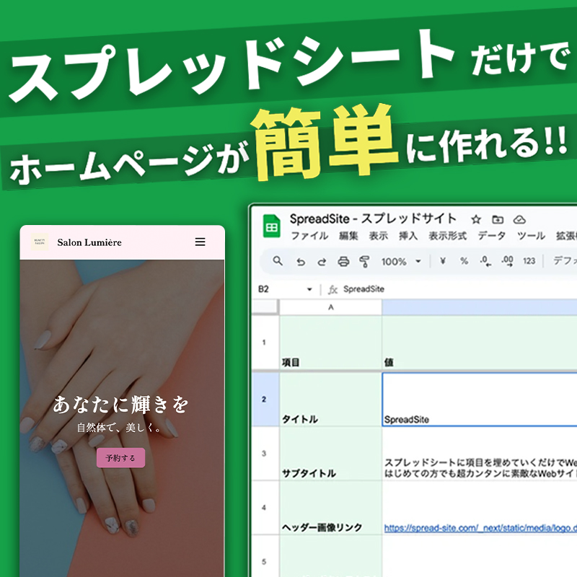
Task: Undo the last action
Action: [300, 262]
